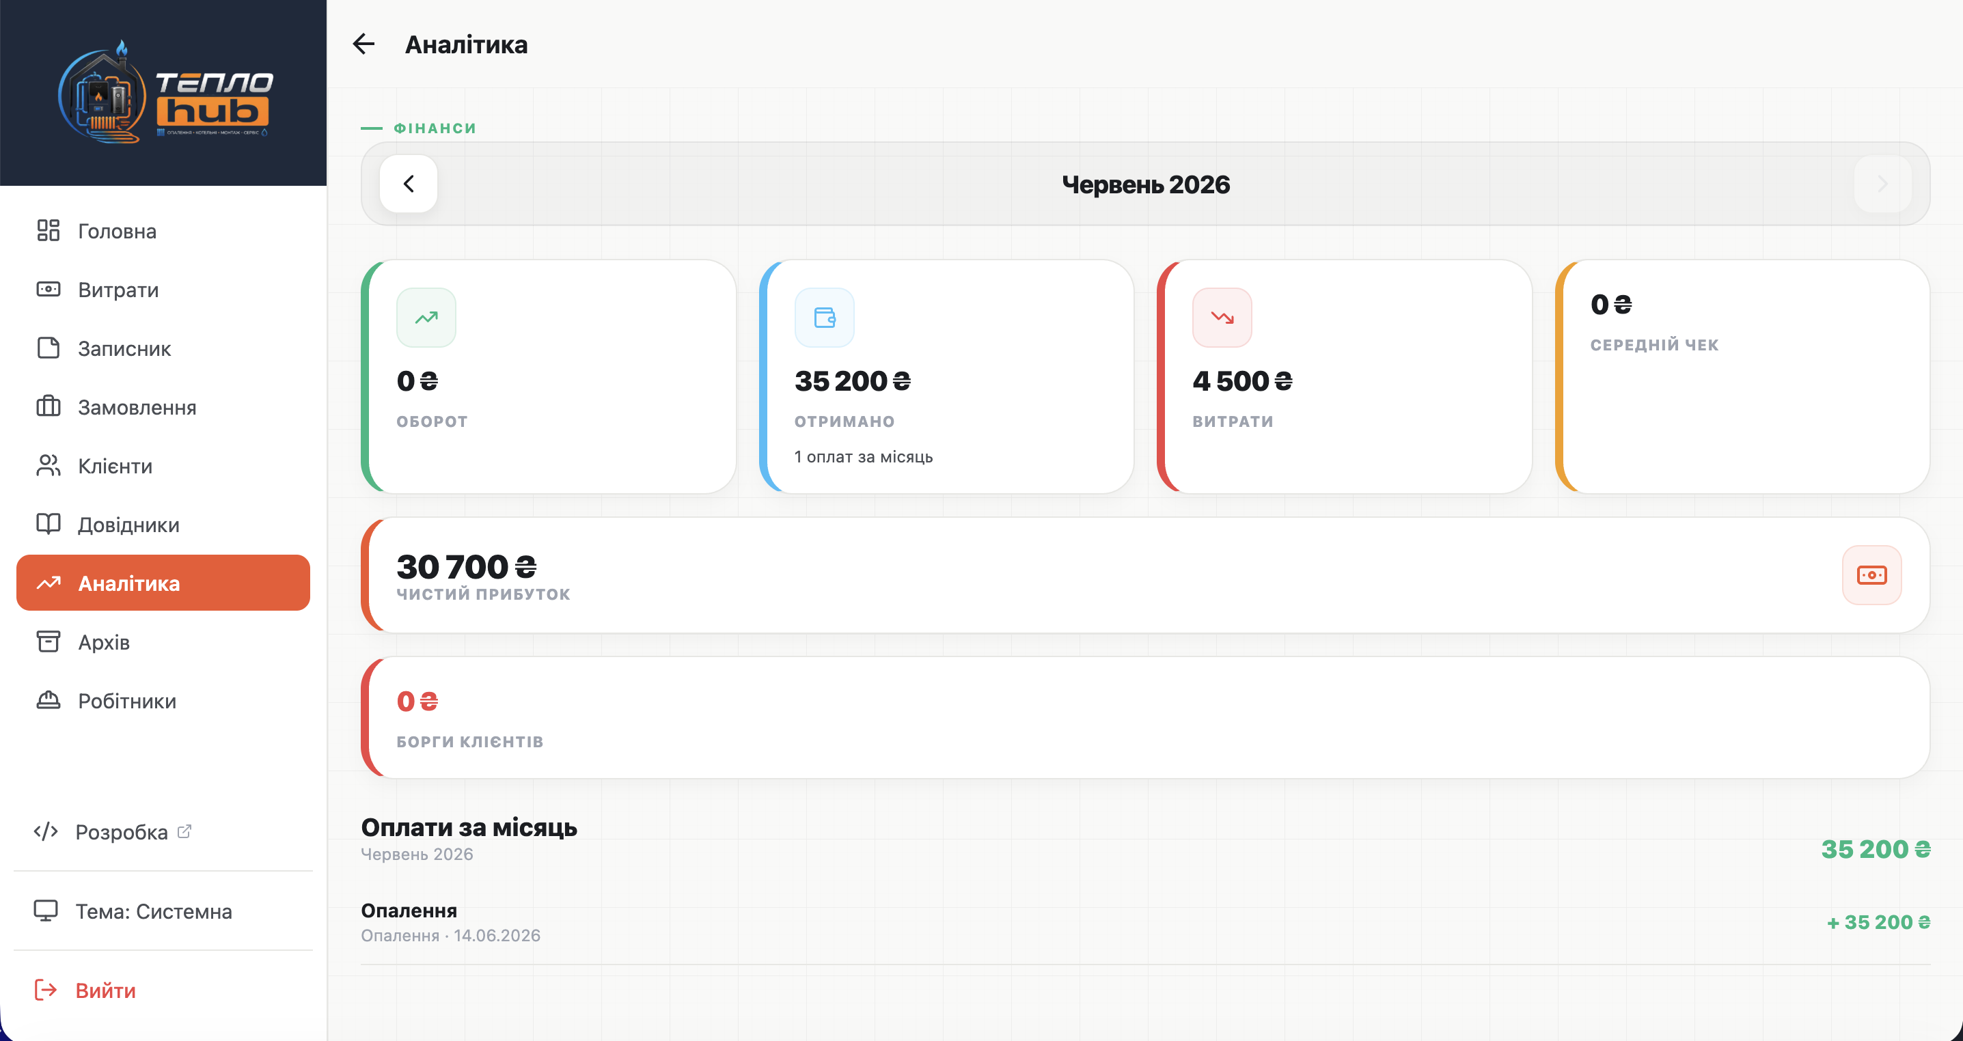The width and height of the screenshot is (1963, 1041).
Task: Click the Головна dashboard icon
Action: pyautogui.click(x=48, y=230)
